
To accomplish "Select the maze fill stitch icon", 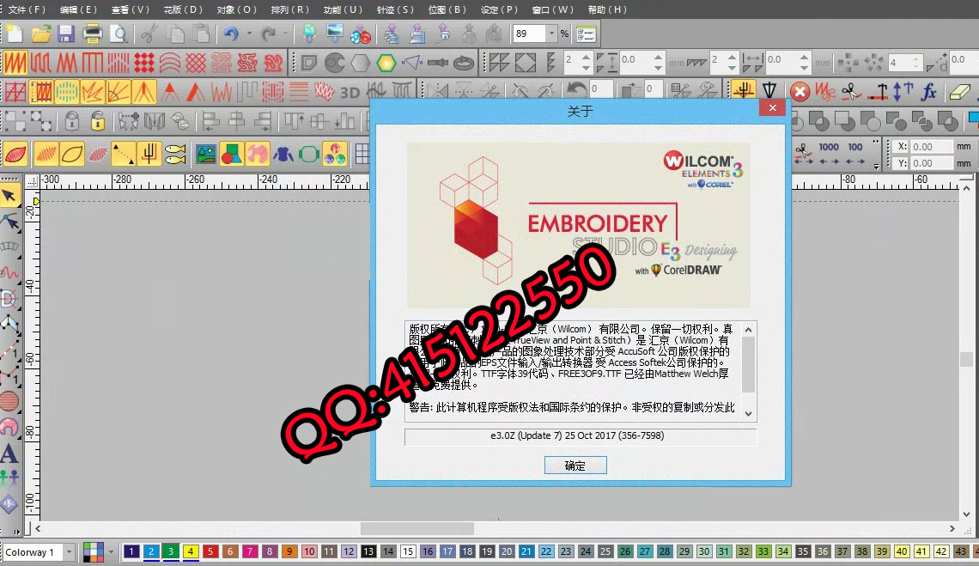I will coord(247,63).
